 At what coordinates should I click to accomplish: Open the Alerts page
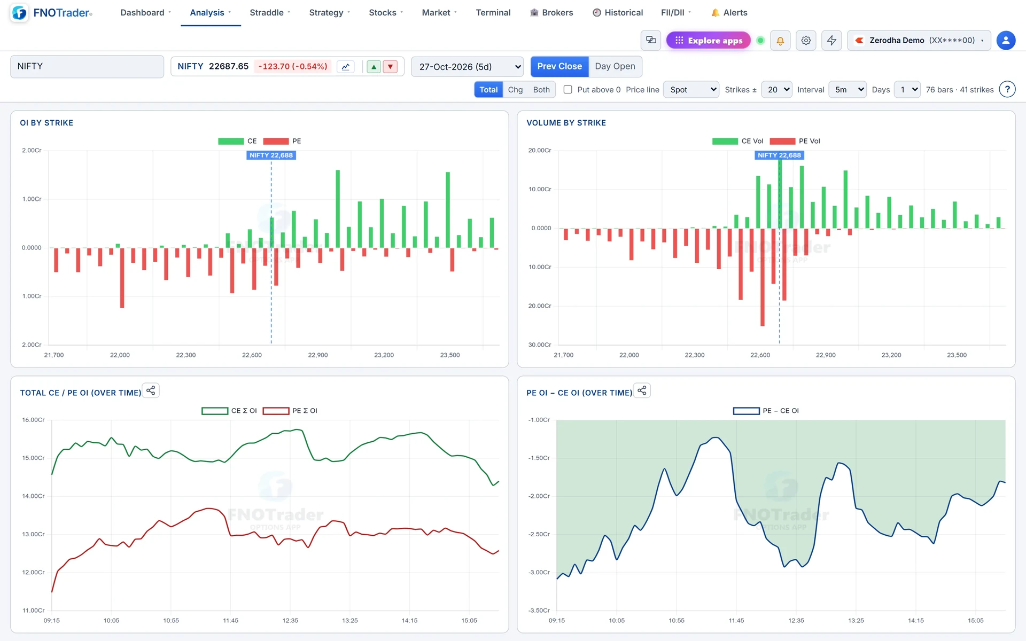pyautogui.click(x=729, y=12)
